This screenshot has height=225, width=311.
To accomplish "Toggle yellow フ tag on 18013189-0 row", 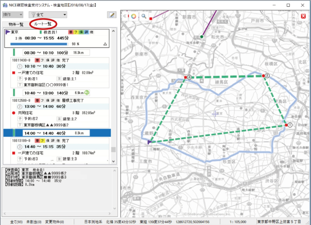I will coord(42,141).
